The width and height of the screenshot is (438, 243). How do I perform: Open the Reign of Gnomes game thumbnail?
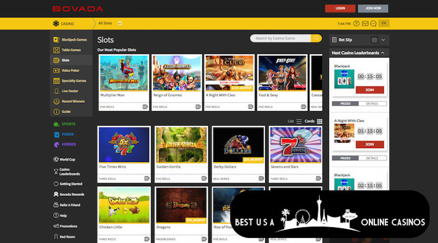177,73
